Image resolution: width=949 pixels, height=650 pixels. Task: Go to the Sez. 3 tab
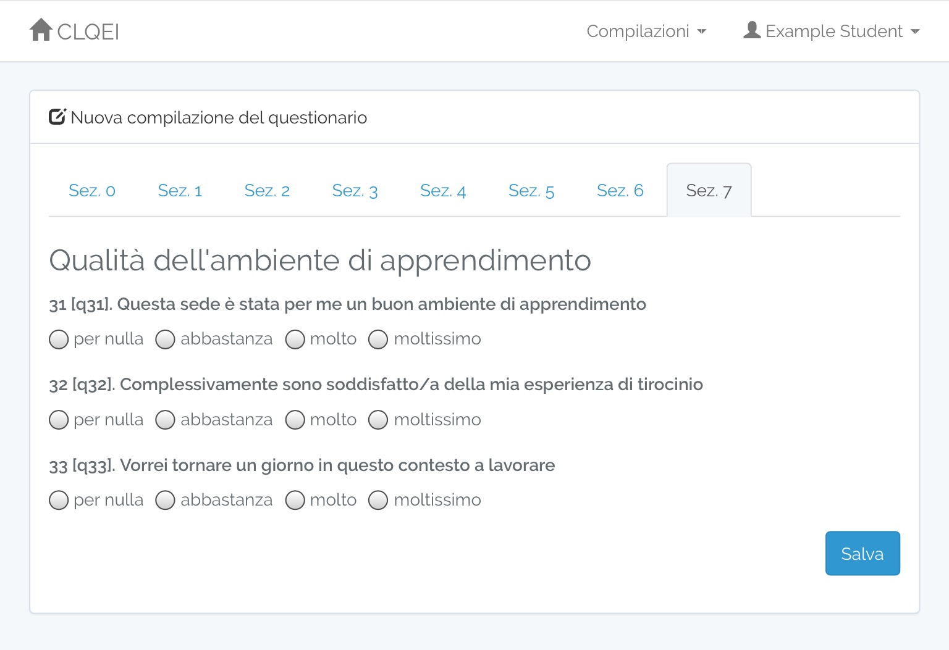[x=355, y=190]
